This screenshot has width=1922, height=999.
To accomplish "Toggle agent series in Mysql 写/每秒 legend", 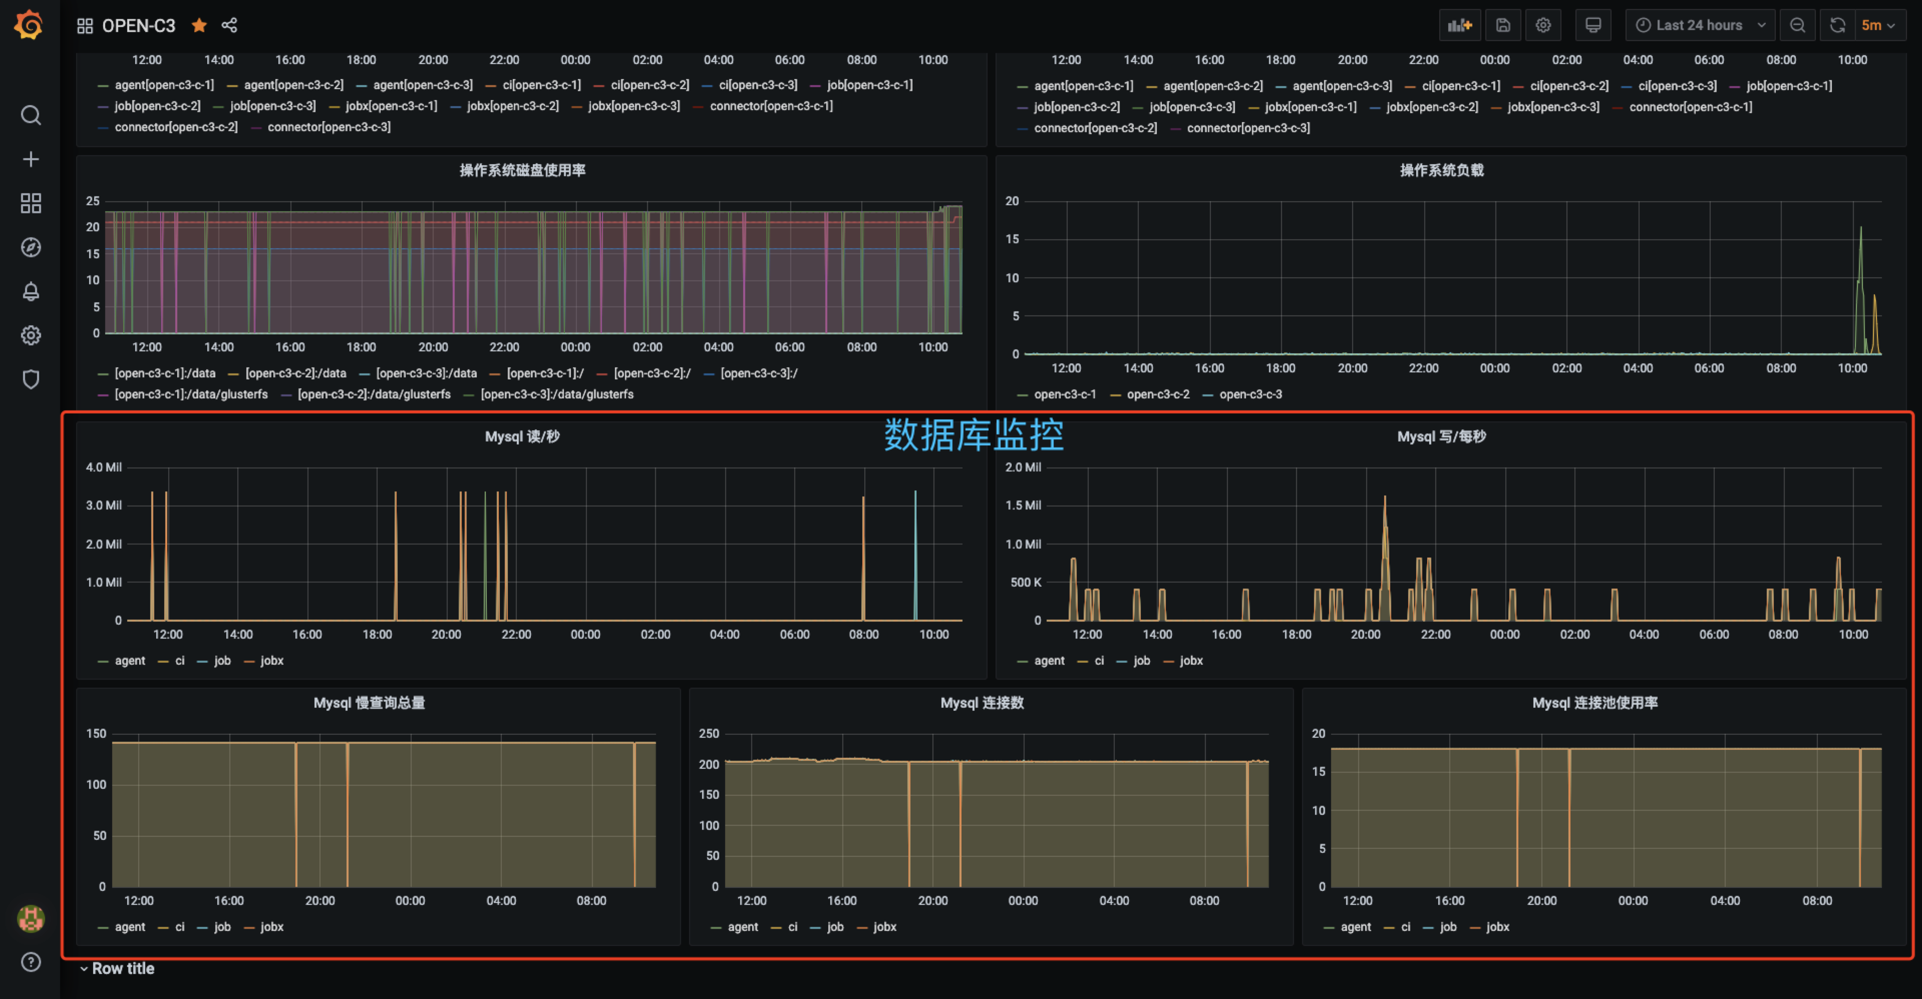I will pos(1049,661).
